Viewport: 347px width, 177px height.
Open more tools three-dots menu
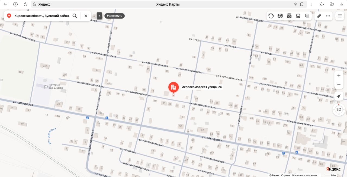coord(328,16)
